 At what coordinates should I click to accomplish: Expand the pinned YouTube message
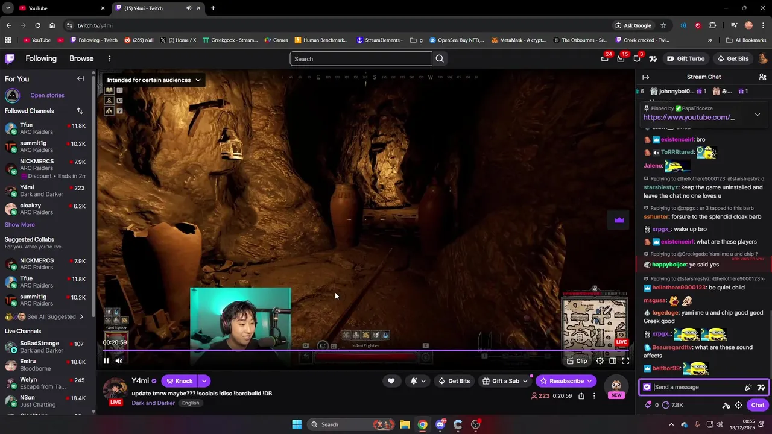click(x=758, y=115)
